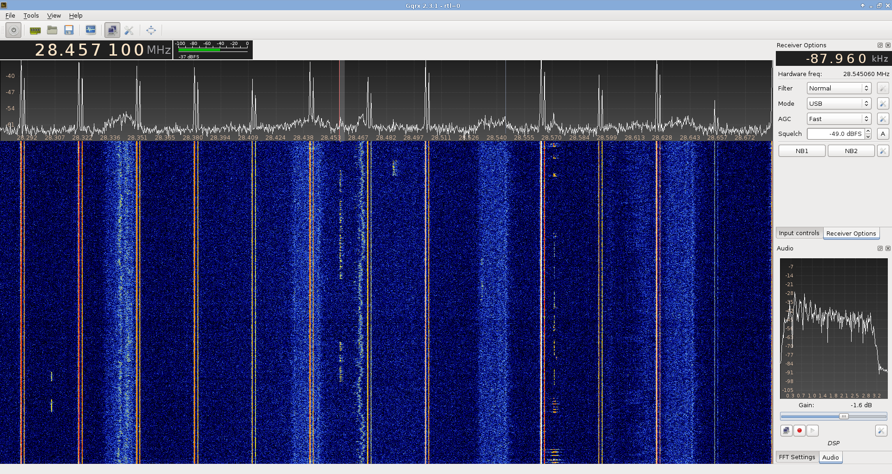
Task: Click the folder icon to load settings
Action: (52, 30)
